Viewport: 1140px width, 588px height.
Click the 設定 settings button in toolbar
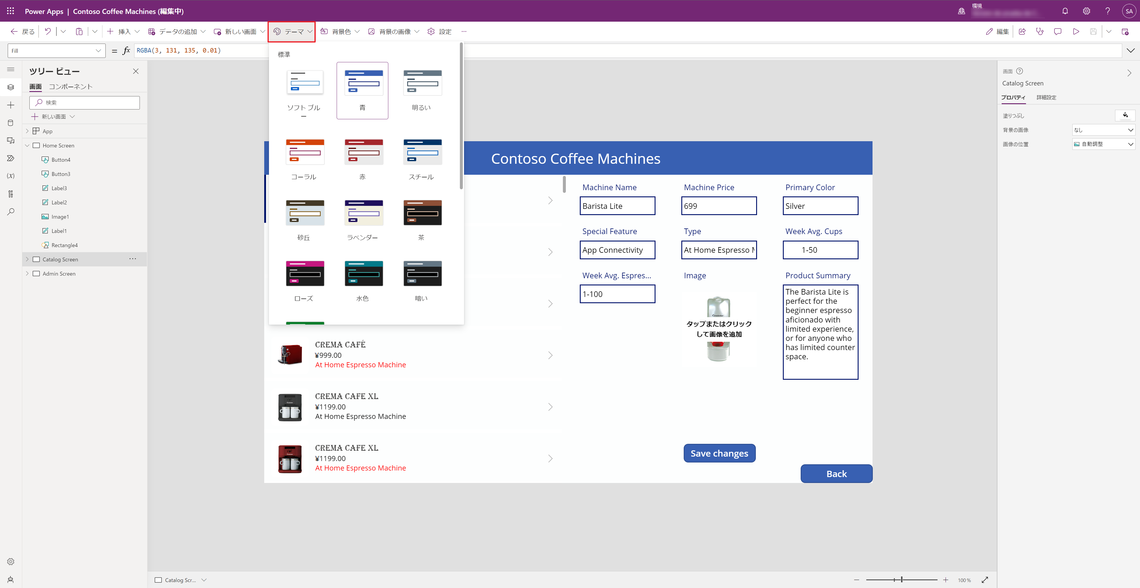(x=439, y=31)
